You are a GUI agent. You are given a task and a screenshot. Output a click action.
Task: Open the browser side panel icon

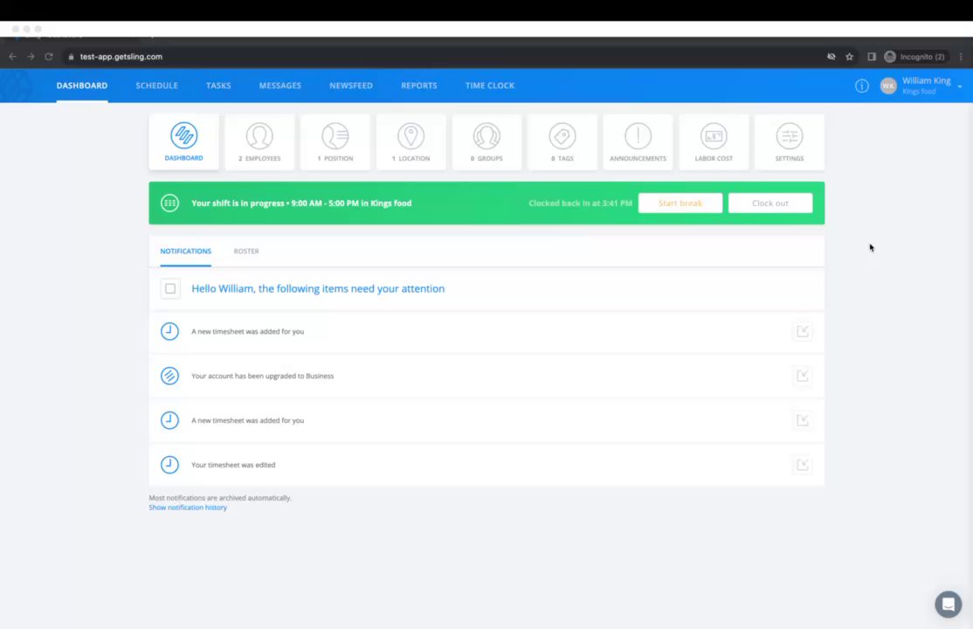[871, 57]
